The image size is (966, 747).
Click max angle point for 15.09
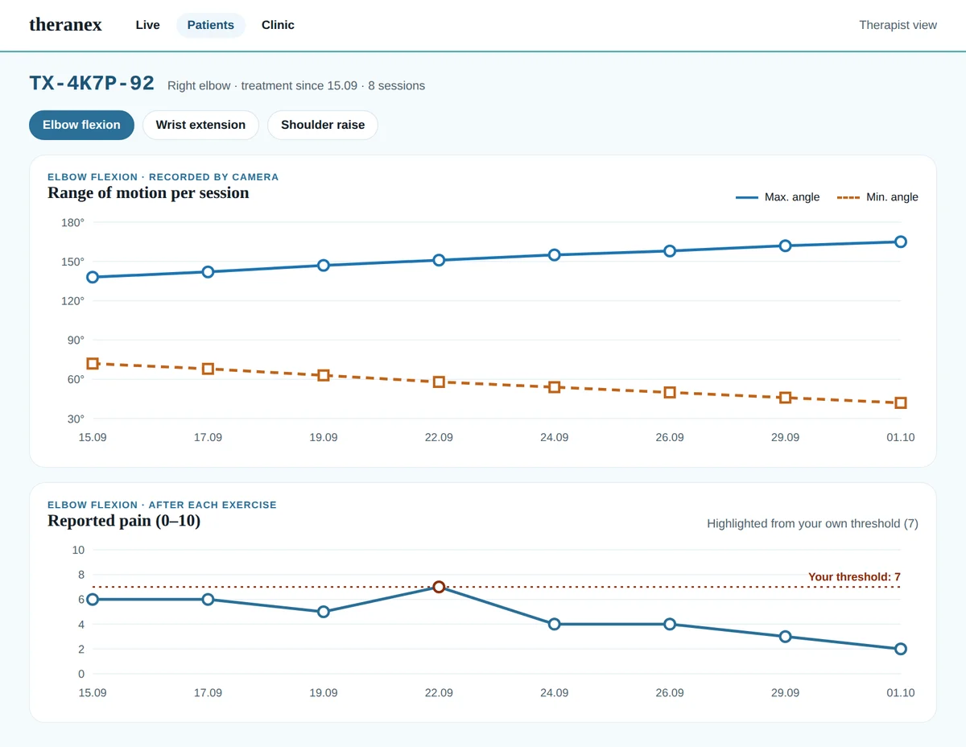click(x=93, y=277)
